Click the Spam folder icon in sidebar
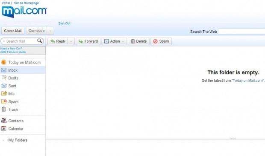The image size is (265, 156). click(x=4, y=101)
